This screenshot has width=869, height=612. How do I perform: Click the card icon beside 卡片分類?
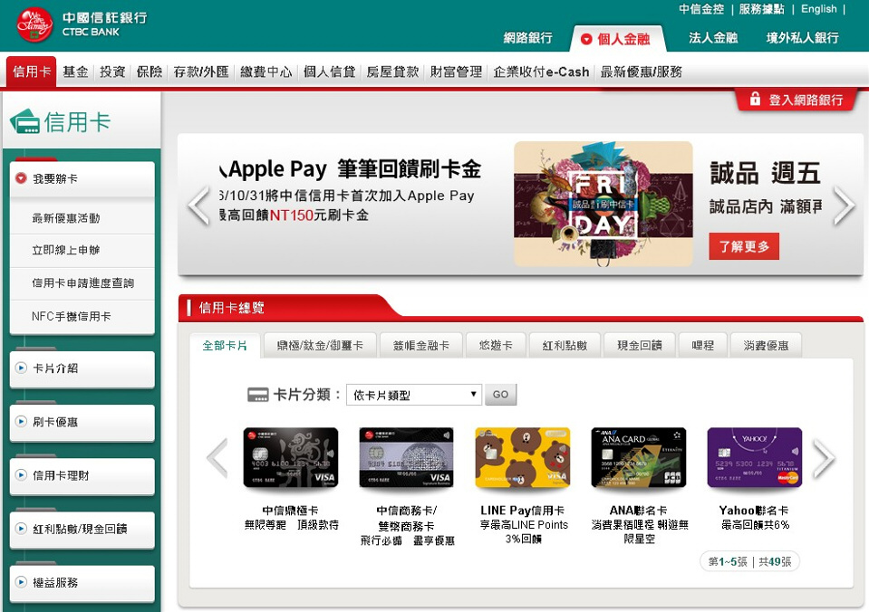257,395
